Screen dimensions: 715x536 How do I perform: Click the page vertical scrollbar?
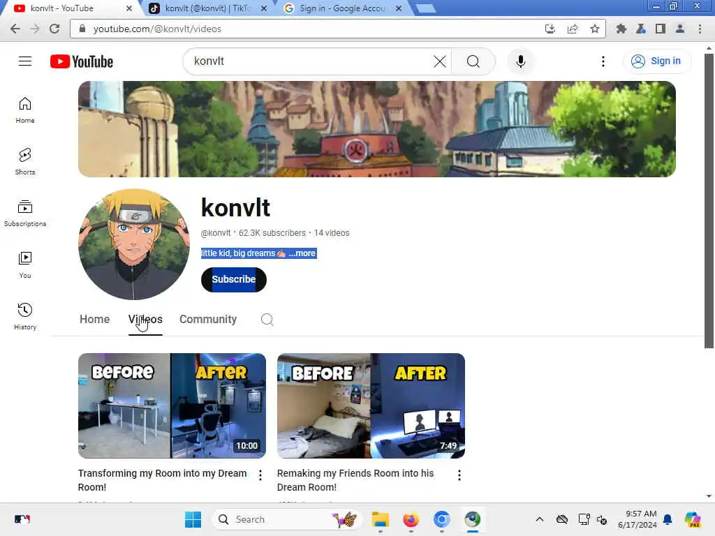click(x=709, y=200)
